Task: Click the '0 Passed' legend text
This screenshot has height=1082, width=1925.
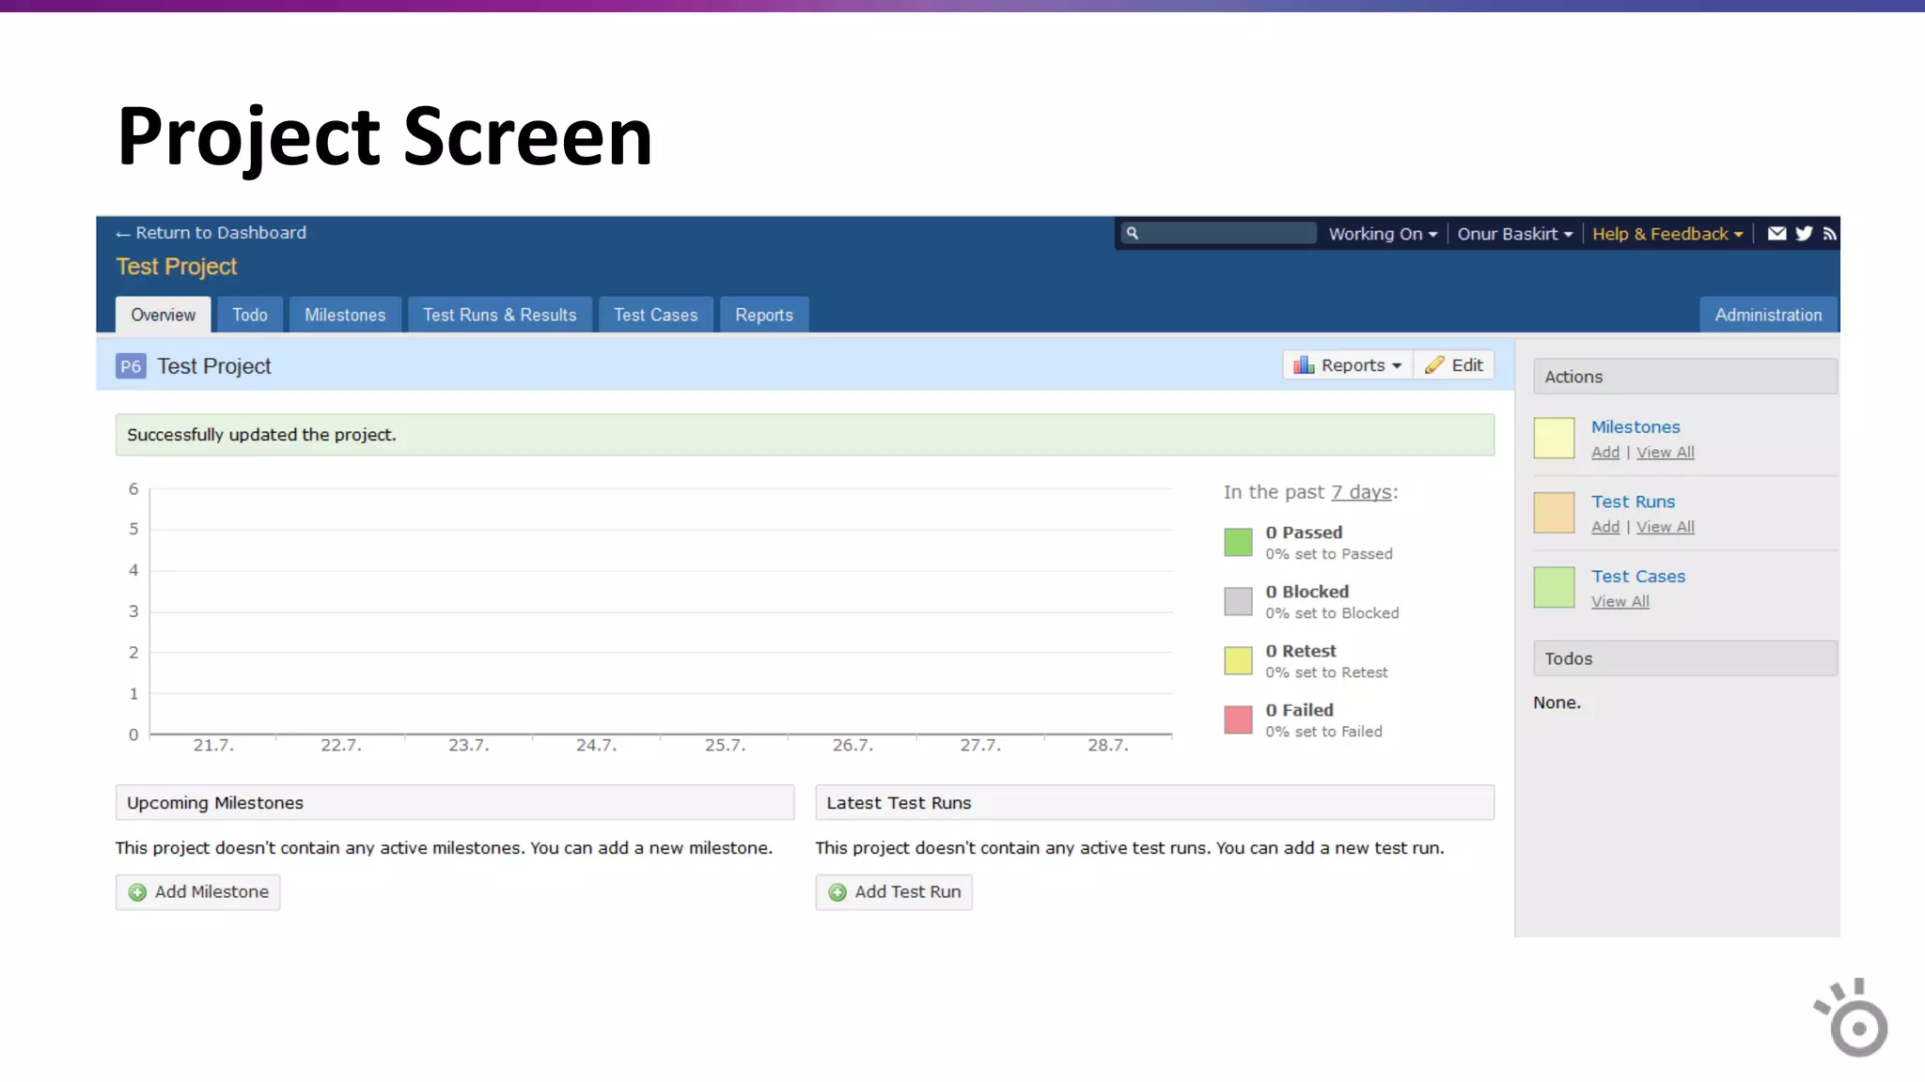Action: pos(1304,533)
